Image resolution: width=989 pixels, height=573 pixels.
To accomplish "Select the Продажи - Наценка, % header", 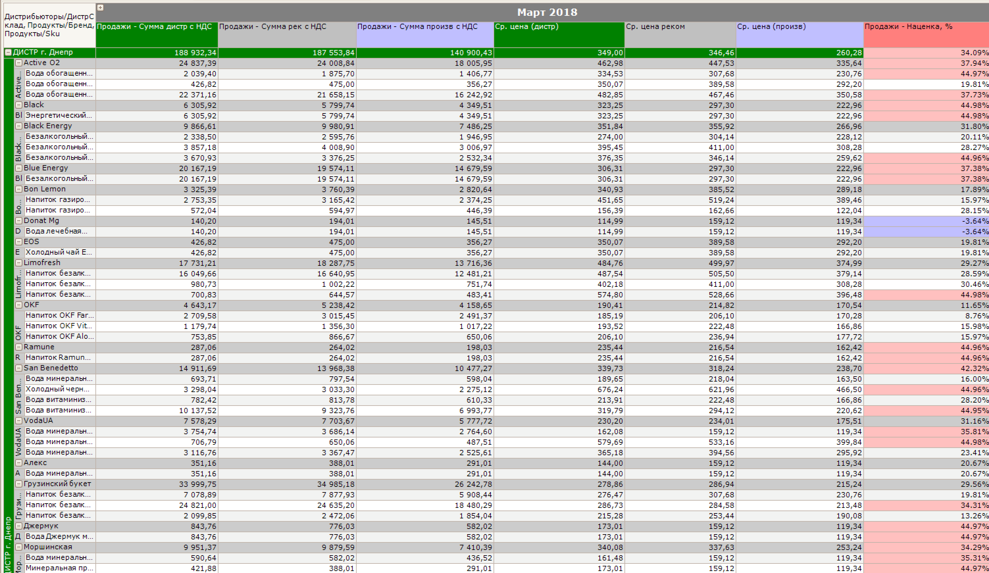I will (926, 35).
